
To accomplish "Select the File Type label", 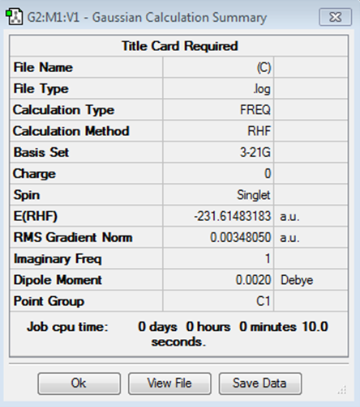I will pos(41,89).
